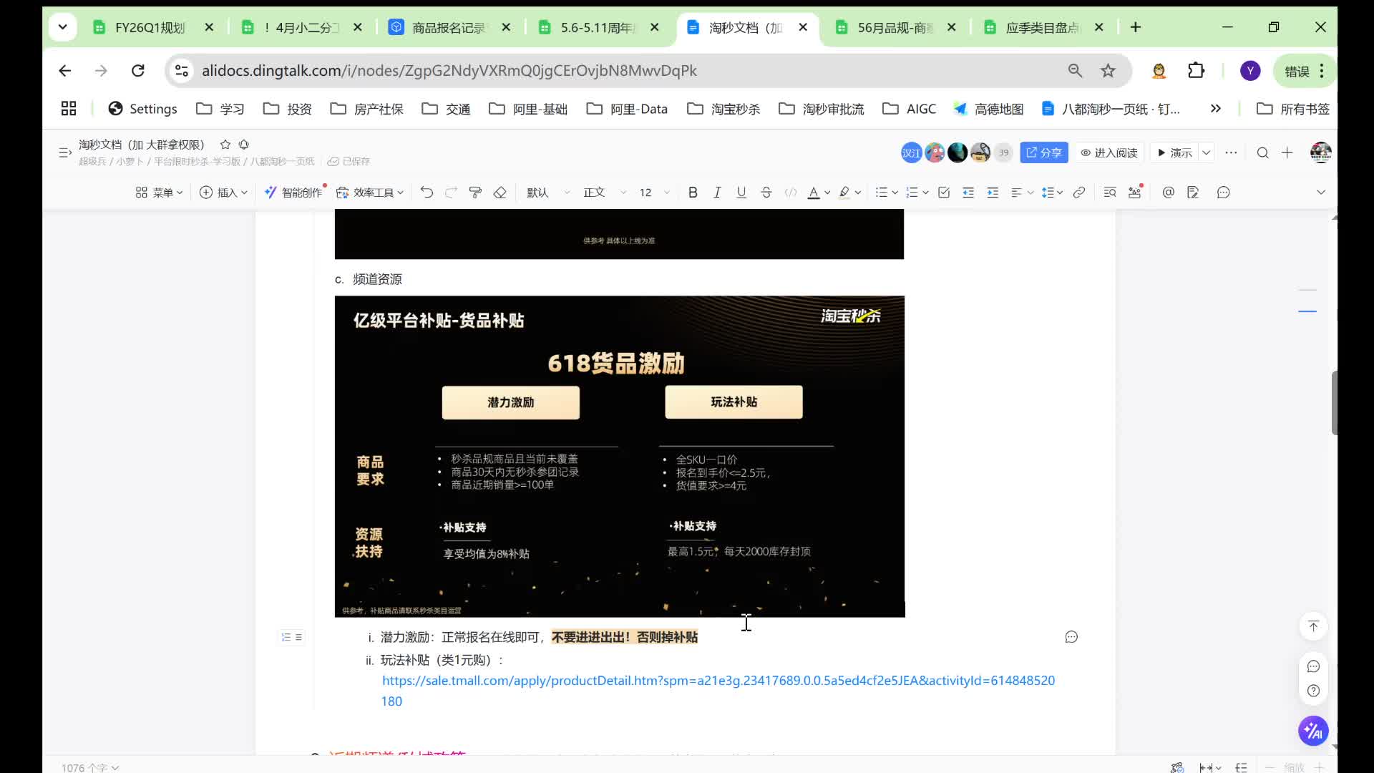1374x773 pixels.
Task: Open the tmall.com apply product link
Action: point(716,680)
